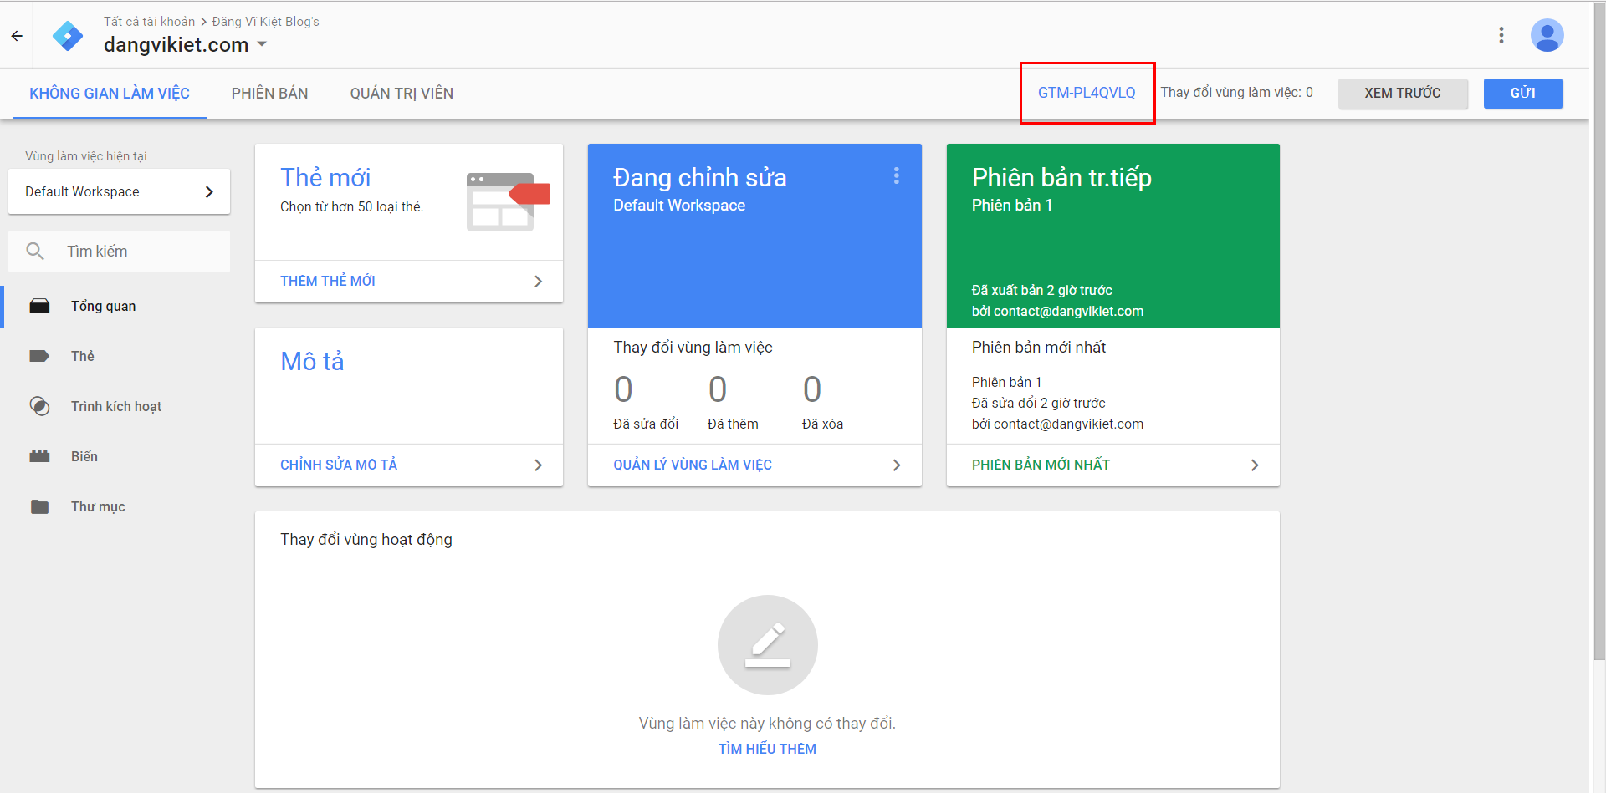Screen dimensions: 1606x793
Task: Open the Google Tag Manager logo
Action: click(68, 36)
